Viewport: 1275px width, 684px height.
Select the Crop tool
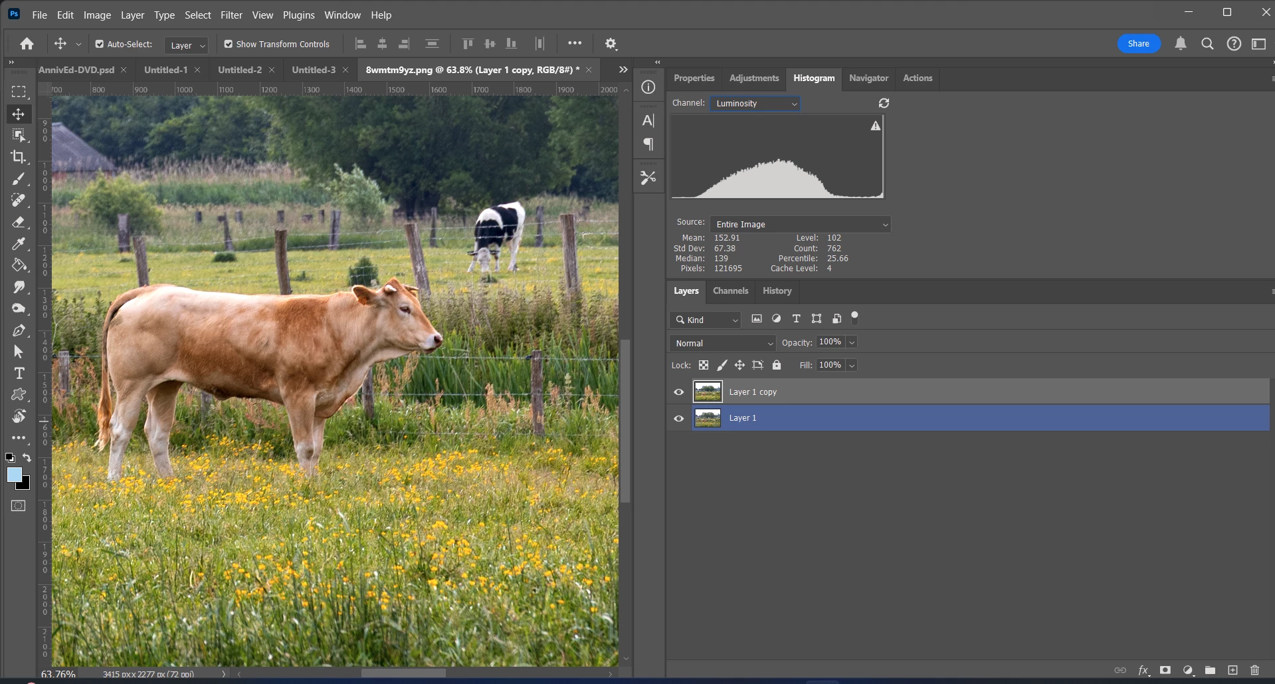tap(19, 157)
